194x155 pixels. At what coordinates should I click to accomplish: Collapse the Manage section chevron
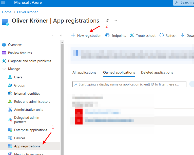tap(4, 69)
